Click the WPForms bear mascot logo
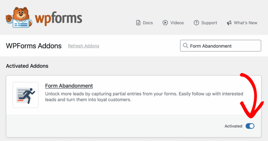 tap(18, 18)
